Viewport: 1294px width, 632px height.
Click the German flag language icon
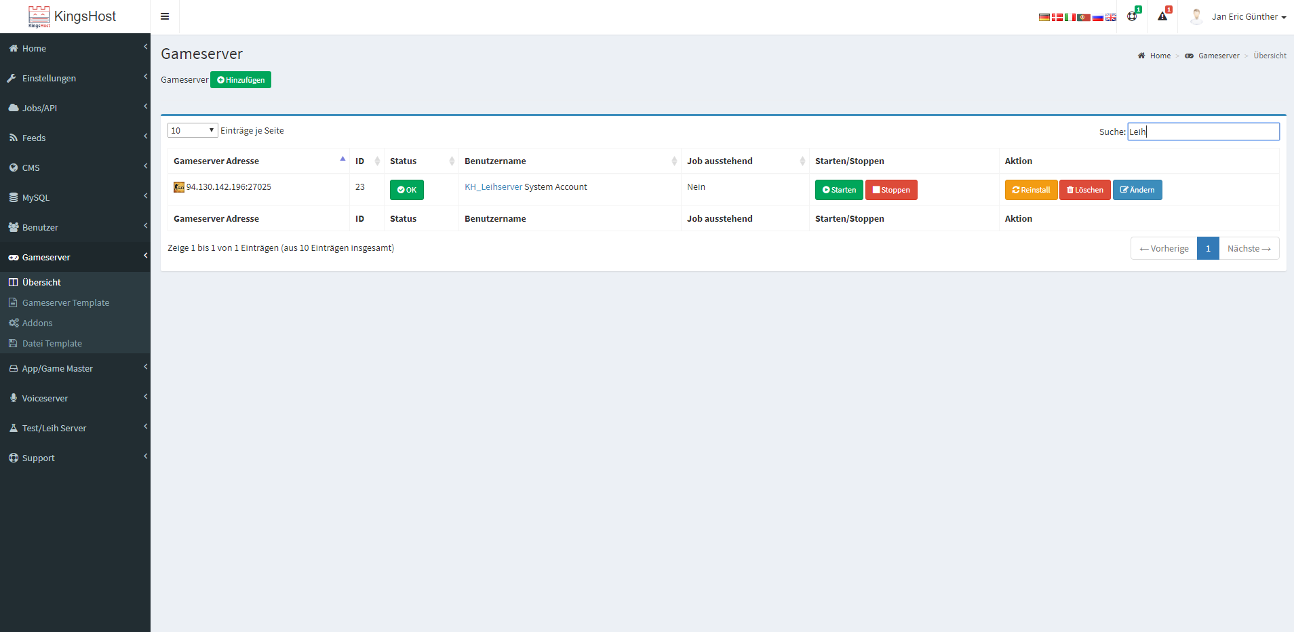[1044, 17]
